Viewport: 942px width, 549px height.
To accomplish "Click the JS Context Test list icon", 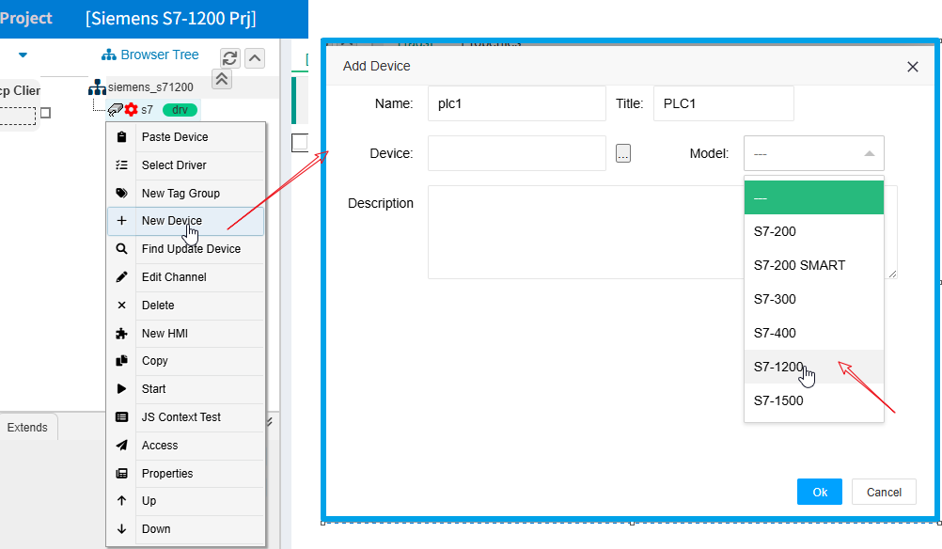I will coord(121,416).
